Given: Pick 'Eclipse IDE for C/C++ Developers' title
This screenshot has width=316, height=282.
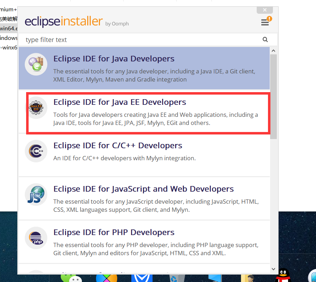Looking at the screenshot, I should tap(118, 146).
